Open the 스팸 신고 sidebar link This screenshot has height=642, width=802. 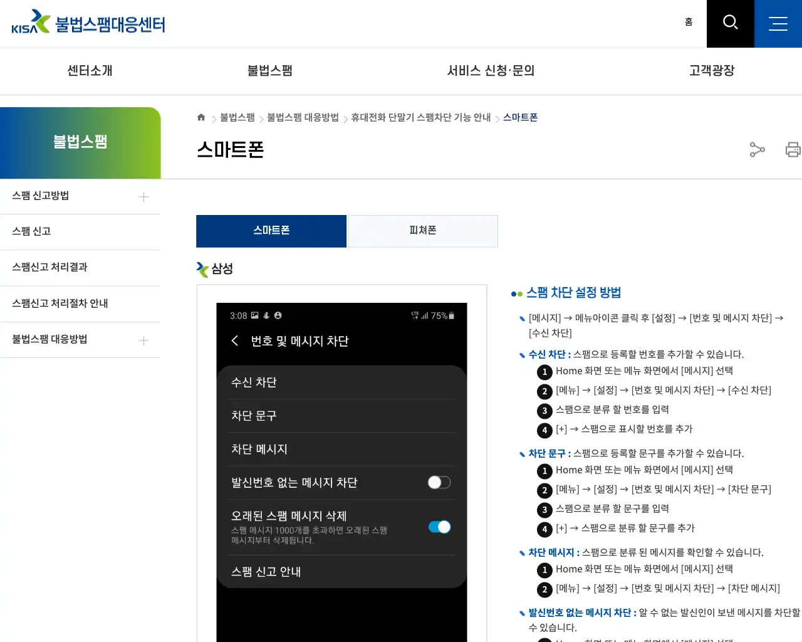tap(31, 231)
